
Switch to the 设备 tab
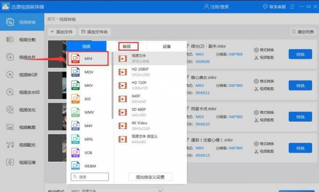(167, 47)
